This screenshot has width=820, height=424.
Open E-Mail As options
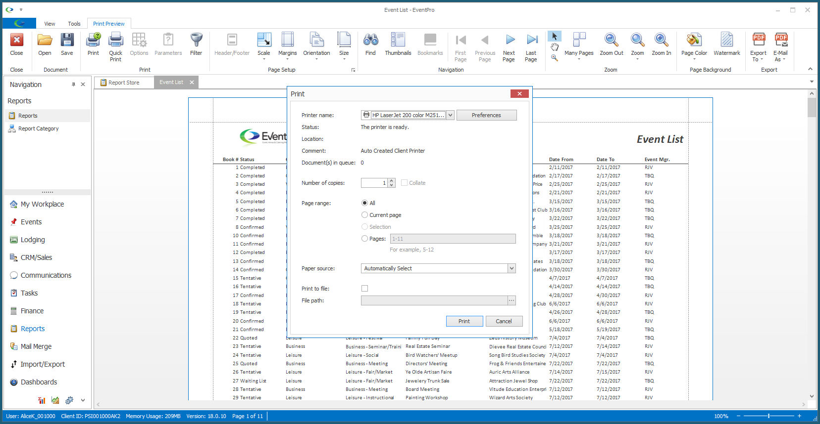781,40
